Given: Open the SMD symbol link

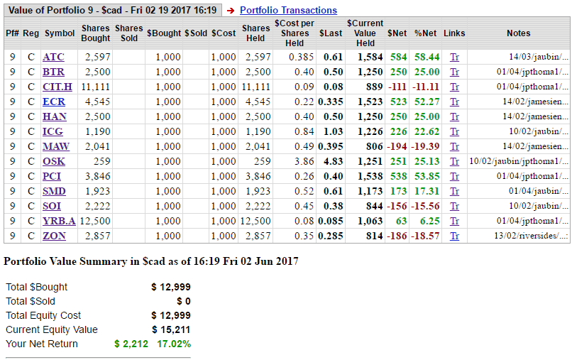Looking at the screenshot, I should tap(55, 191).
